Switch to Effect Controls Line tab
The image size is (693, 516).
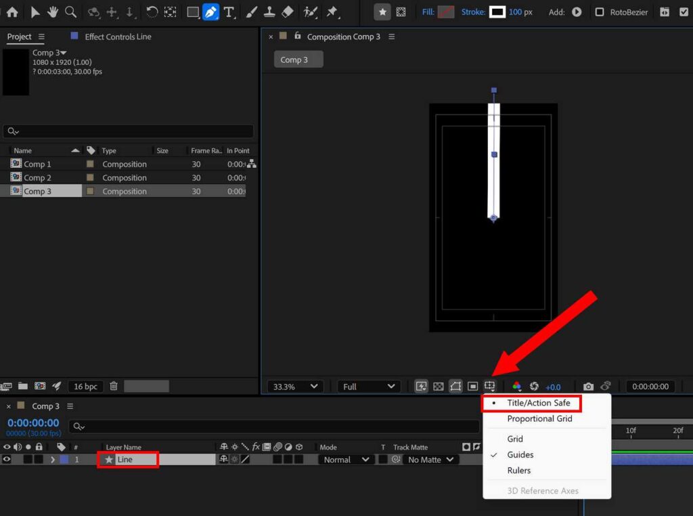pos(118,37)
